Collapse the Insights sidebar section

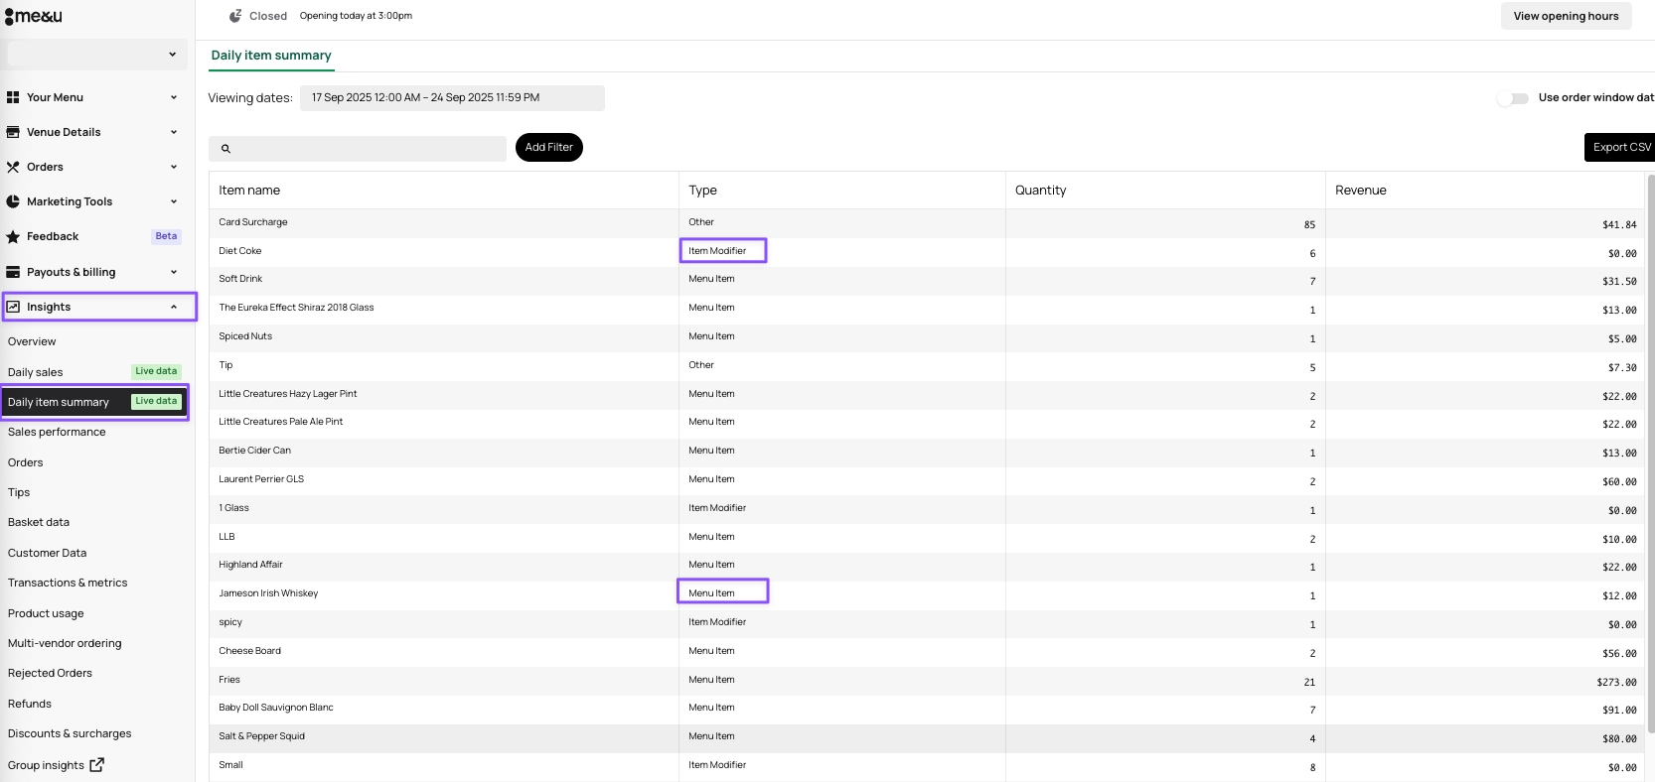pyautogui.click(x=174, y=307)
